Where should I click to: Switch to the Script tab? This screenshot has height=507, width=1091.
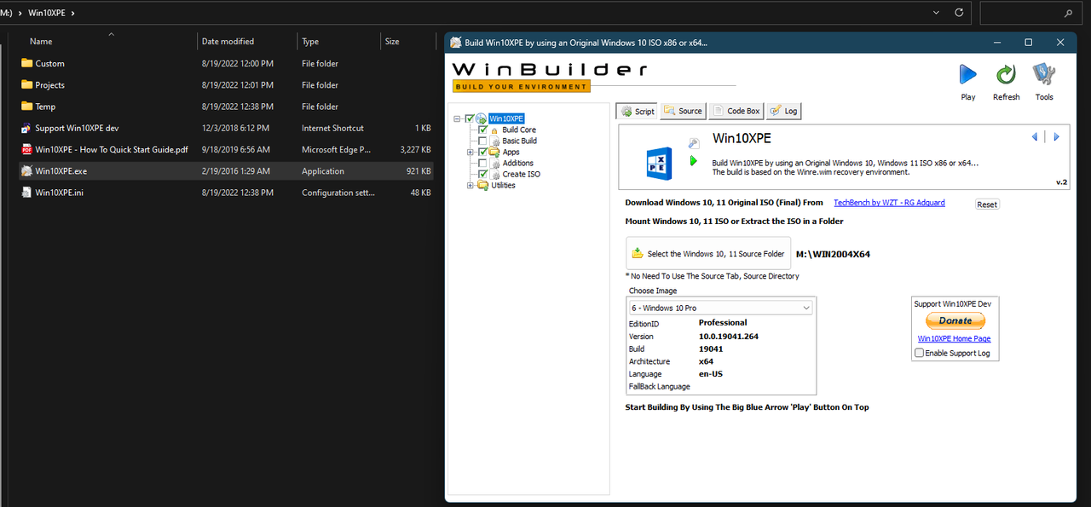point(637,111)
